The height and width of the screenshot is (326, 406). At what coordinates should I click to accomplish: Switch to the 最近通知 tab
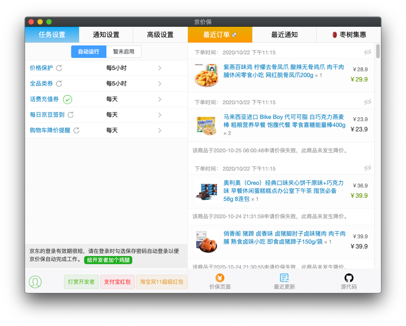point(284,35)
